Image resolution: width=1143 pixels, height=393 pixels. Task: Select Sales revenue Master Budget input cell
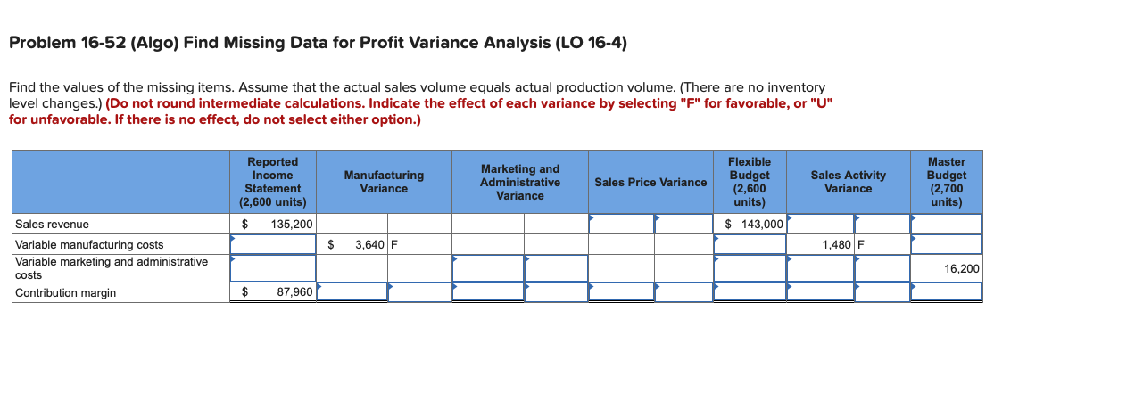pos(947,224)
